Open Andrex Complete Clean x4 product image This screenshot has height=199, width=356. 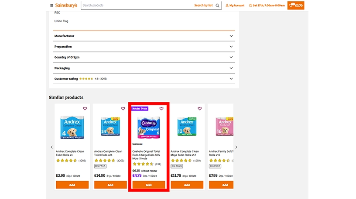72,127
